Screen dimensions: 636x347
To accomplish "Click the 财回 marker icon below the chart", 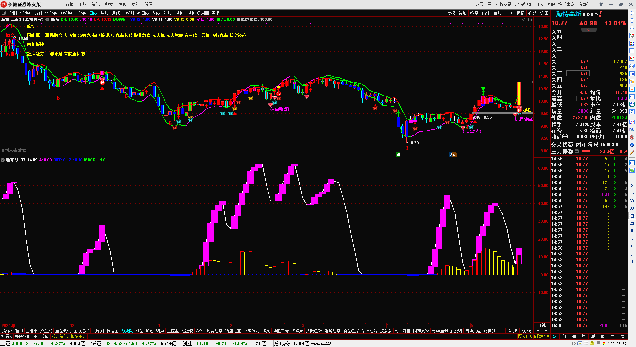I will [x=452, y=154].
